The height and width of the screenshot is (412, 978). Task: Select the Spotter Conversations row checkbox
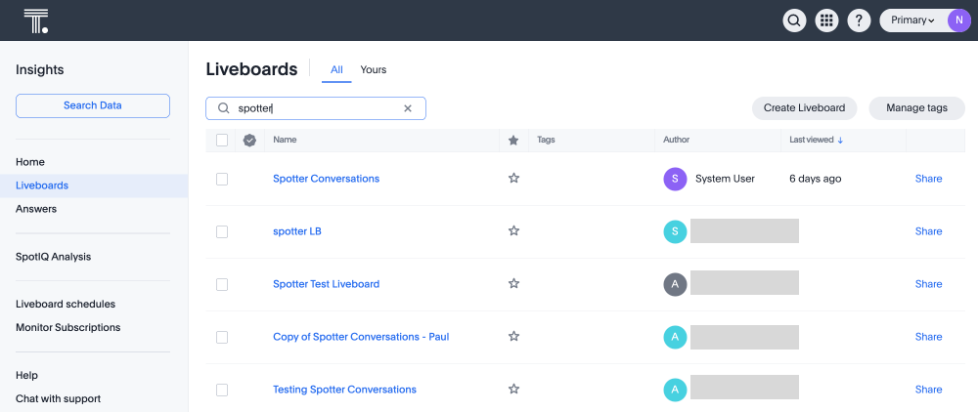point(222,179)
